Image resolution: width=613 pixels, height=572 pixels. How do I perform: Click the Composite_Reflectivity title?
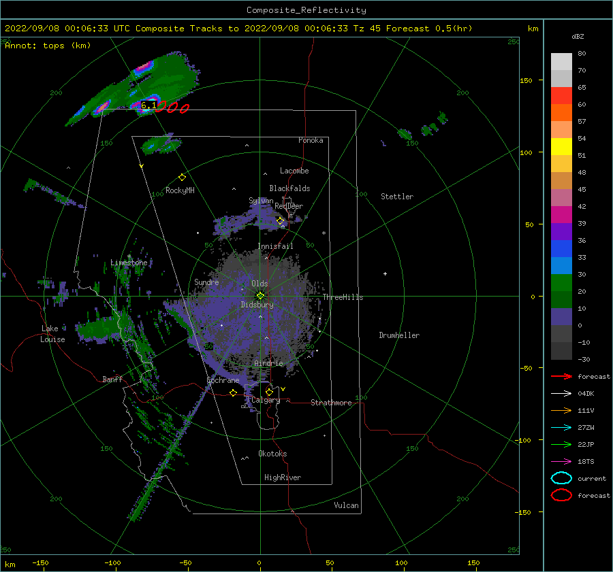[306, 10]
